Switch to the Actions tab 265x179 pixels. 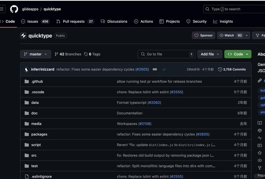[143, 21]
